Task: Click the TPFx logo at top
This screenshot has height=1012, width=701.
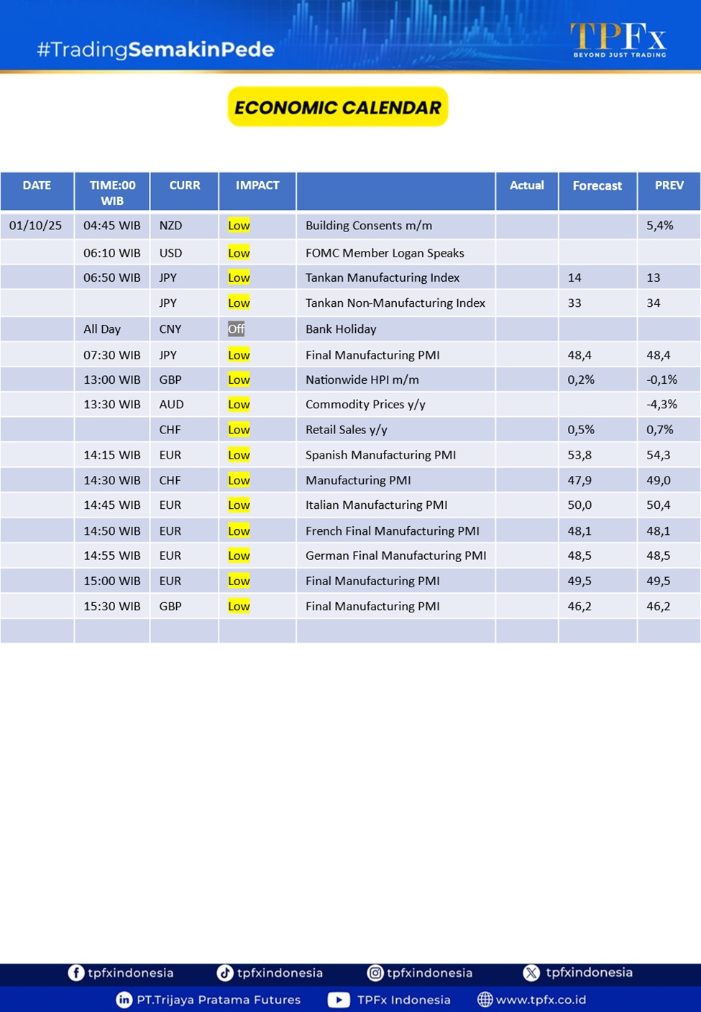Action: (x=618, y=40)
